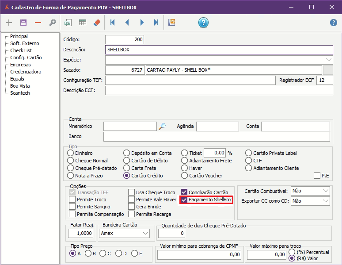Enable the Permite Troco option
342x265 pixels.
click(72, 200)
